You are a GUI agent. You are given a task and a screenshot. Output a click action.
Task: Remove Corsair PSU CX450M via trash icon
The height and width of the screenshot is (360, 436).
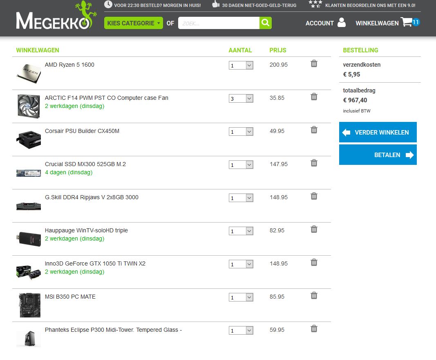coord(314,130)
